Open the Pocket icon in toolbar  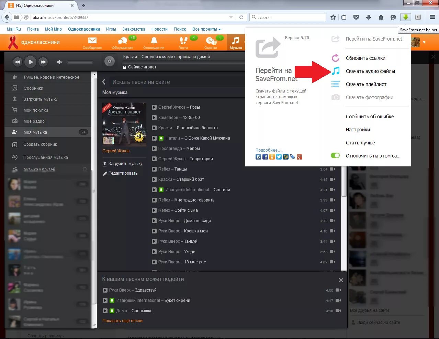pos(356,17)
